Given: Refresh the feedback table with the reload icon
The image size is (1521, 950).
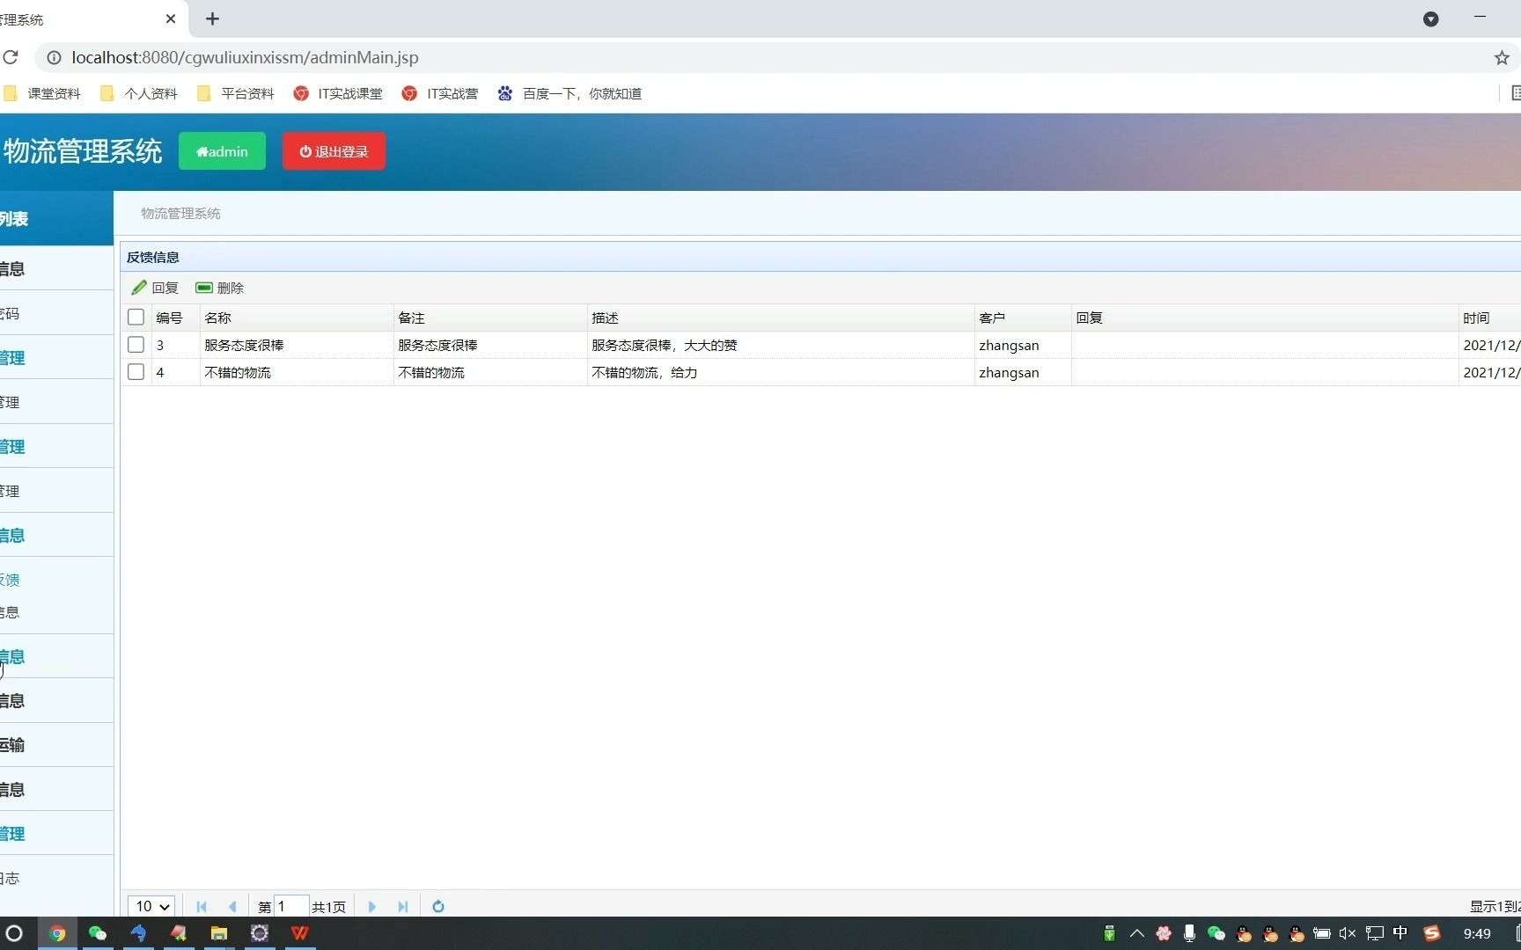Looking at the screenshot, I should 438,906.
